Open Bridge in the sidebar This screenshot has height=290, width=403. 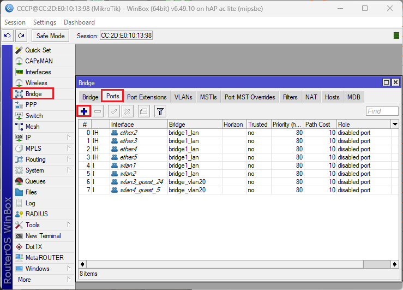33,94
